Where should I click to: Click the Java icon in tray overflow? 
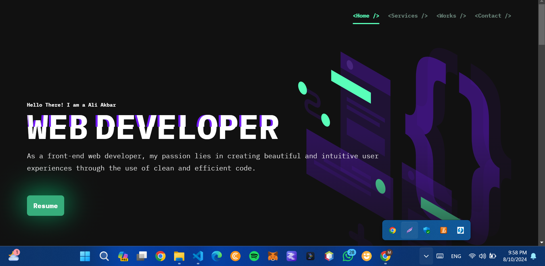(x=443, y=230)
